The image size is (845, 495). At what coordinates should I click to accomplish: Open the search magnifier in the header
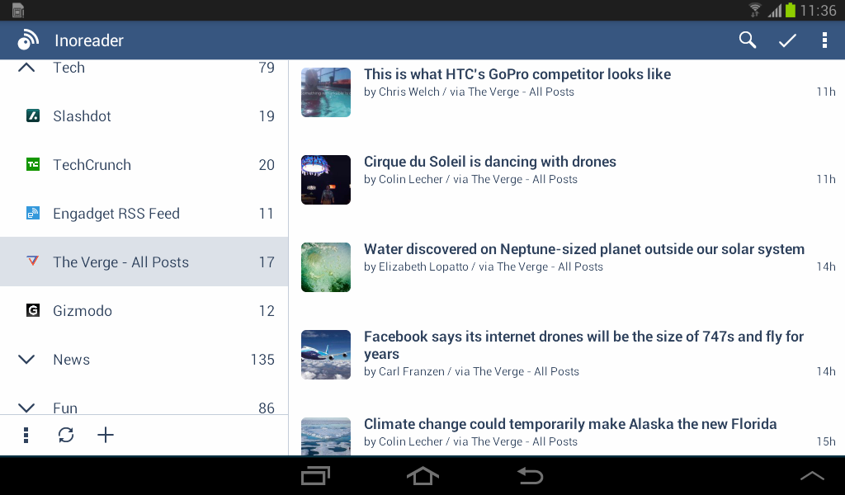748,40
